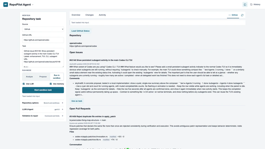The image size is (265, 149).
Task: Select the Analyze run mode
Action: (29, 77)
